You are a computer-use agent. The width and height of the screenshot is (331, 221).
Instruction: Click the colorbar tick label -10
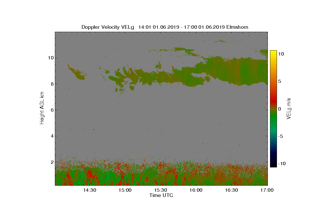pos(281,164)
